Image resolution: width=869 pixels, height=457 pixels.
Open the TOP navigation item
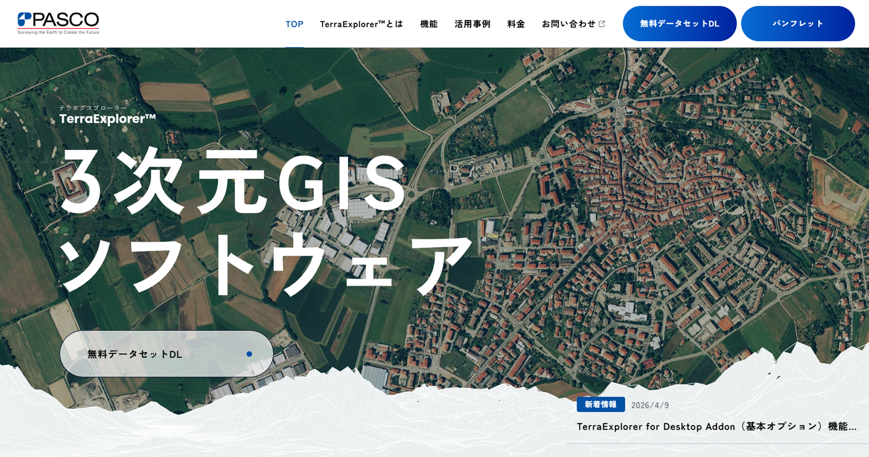[294, 24]
